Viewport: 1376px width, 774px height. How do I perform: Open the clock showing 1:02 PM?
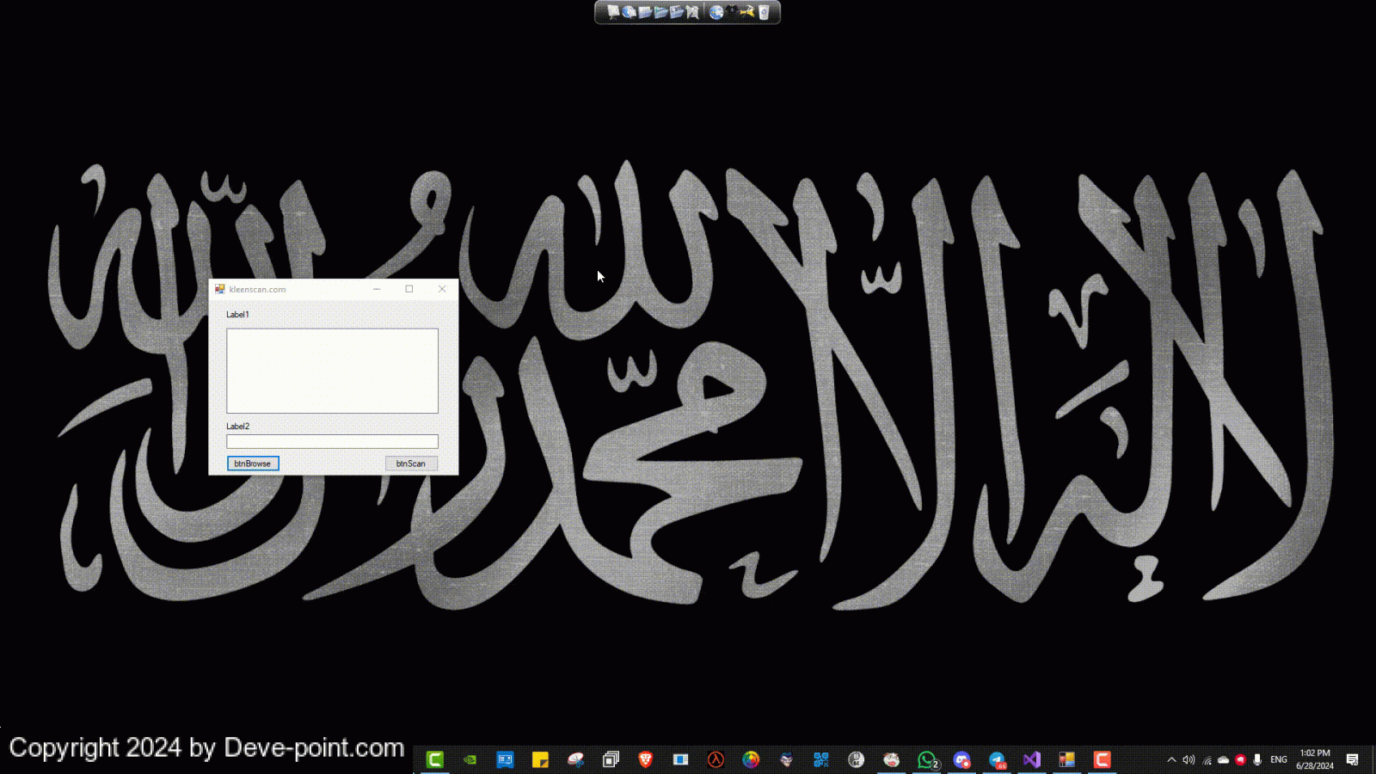[1315, 759]
